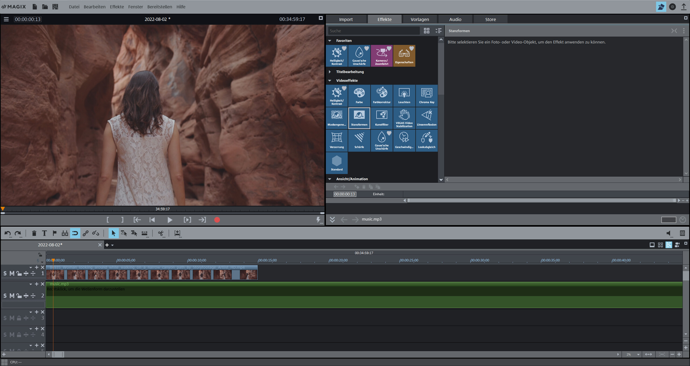Screen dimensions: 690x366
Task: Open the object grouping (link) tool
Action: coord(85,233)
